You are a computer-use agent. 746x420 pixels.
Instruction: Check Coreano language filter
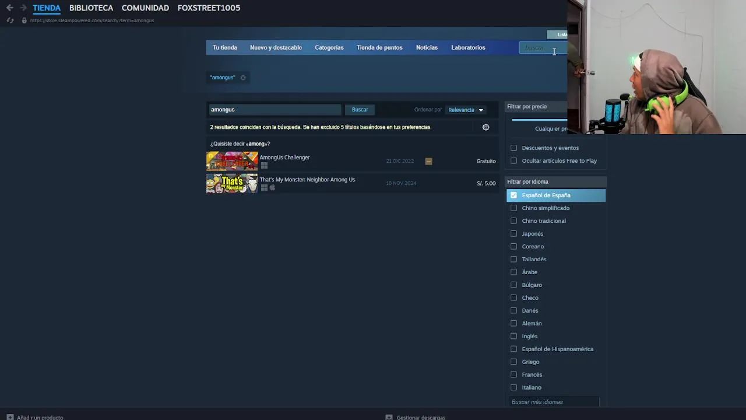pos(513,247)
